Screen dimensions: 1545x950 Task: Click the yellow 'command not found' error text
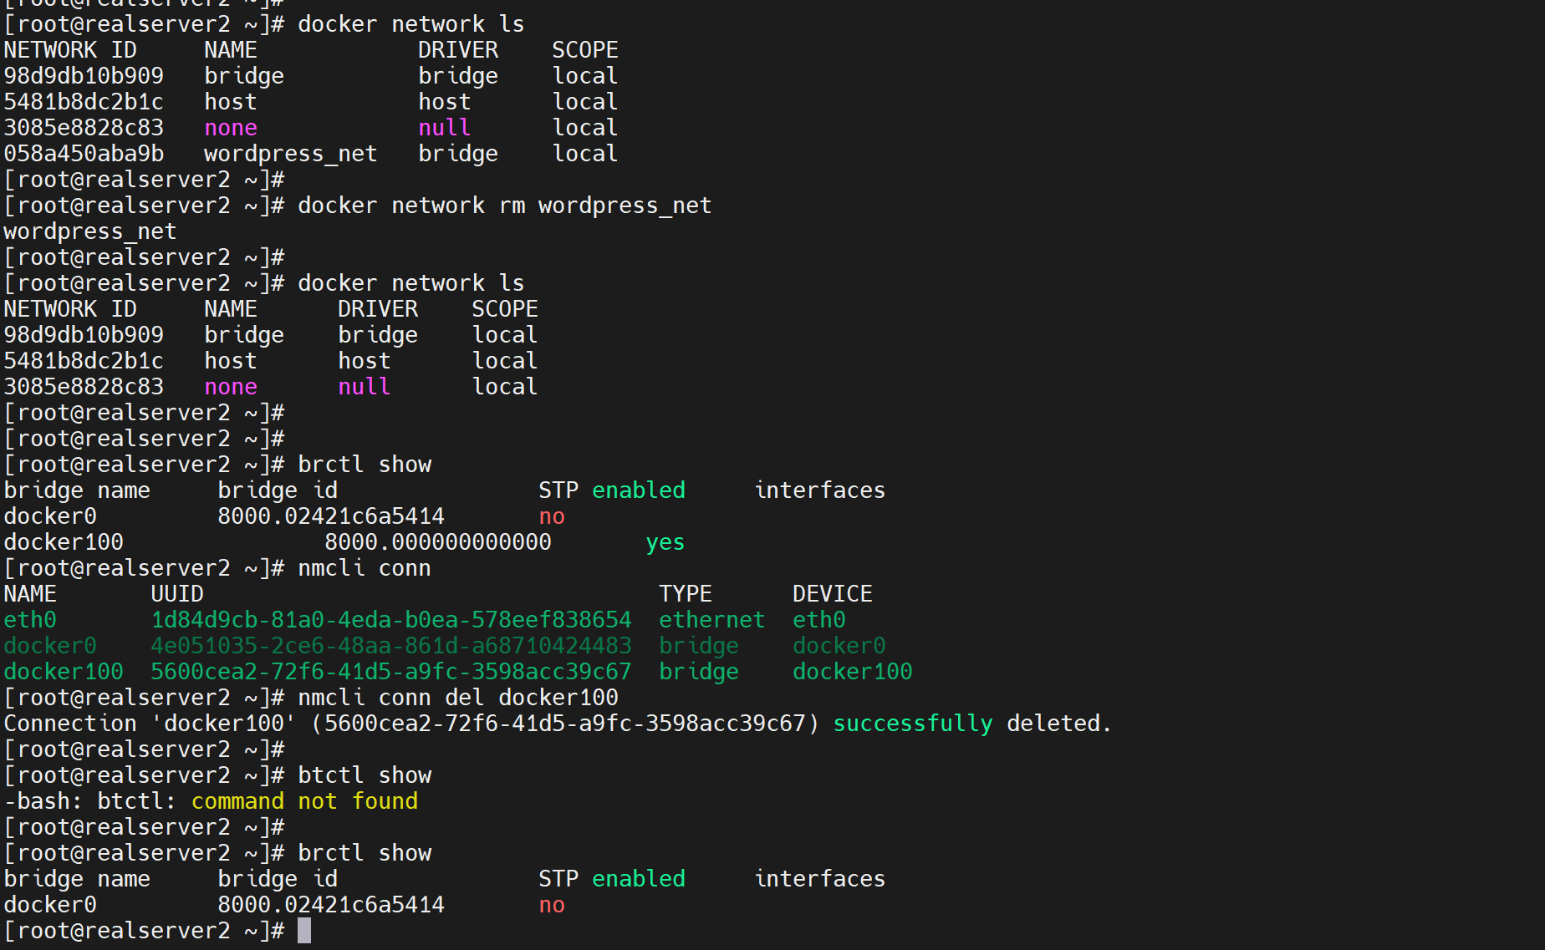point(304,801)
